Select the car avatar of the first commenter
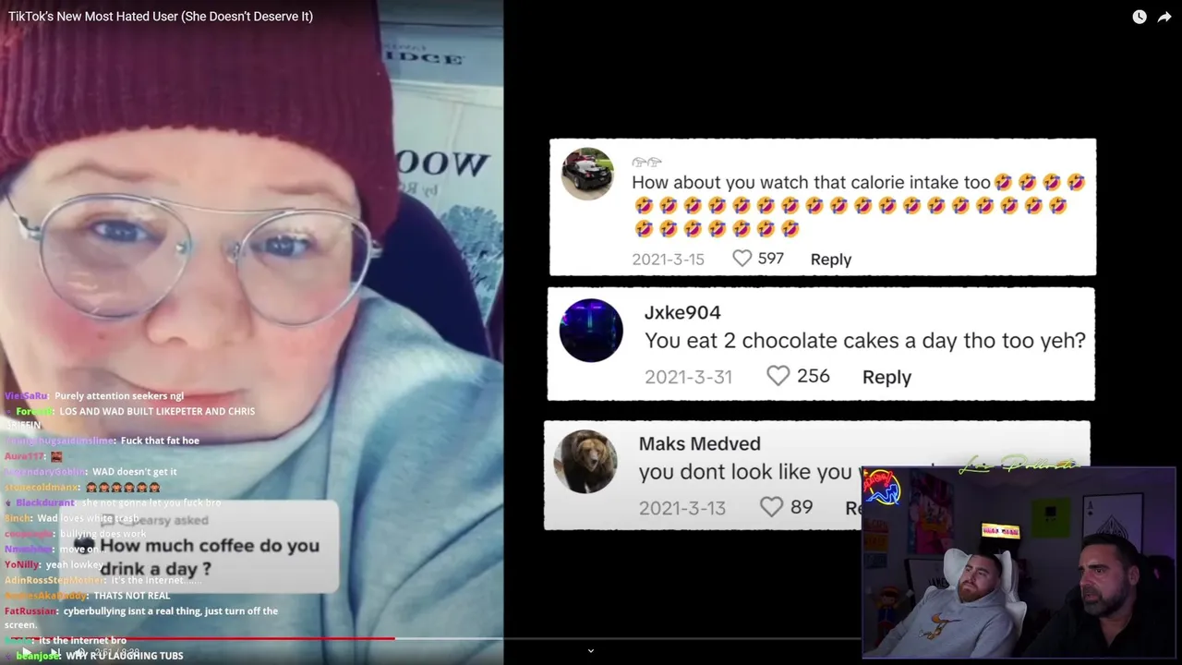 (x=587, y=174)
